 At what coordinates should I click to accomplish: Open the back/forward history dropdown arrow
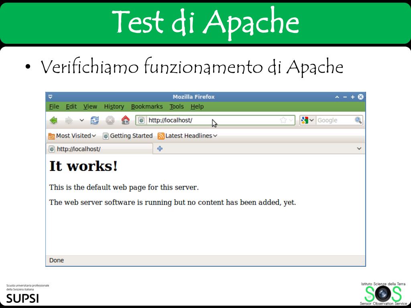pos(82,120)
